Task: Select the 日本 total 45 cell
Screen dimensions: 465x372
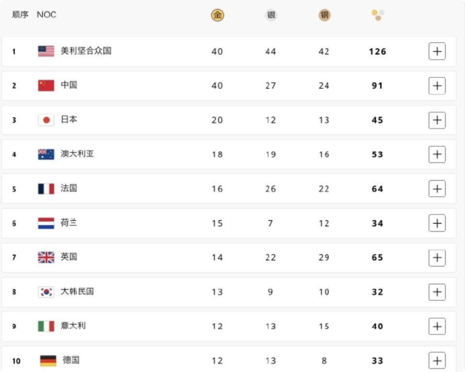Action: coord(377,120)
